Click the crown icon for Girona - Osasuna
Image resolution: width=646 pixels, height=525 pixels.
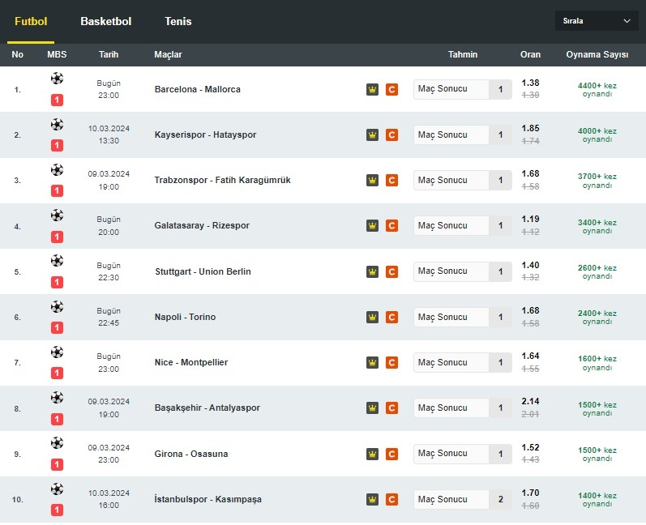(372, 454)
